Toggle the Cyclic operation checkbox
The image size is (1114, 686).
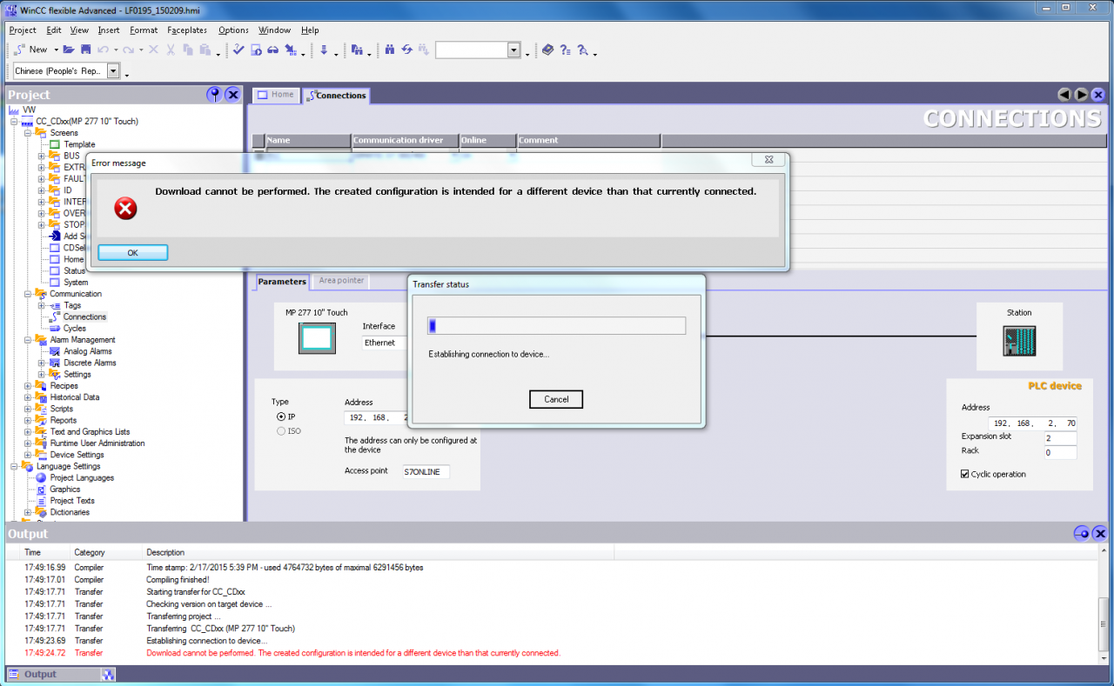click(x=964, y=474)
